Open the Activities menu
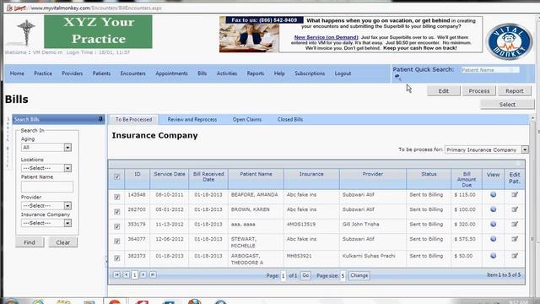The height and width of the screenshot is (304, 540). click(227, 73)
